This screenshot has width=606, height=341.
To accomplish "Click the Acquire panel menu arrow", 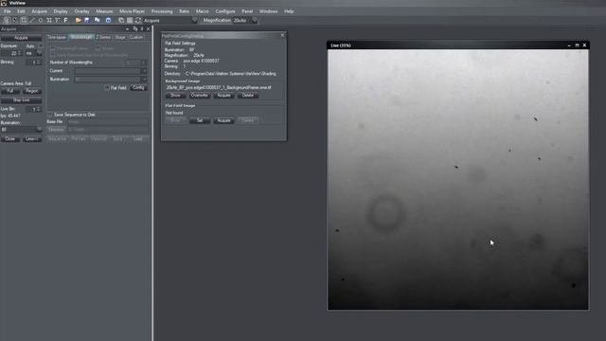I will [x=128, y=29].
